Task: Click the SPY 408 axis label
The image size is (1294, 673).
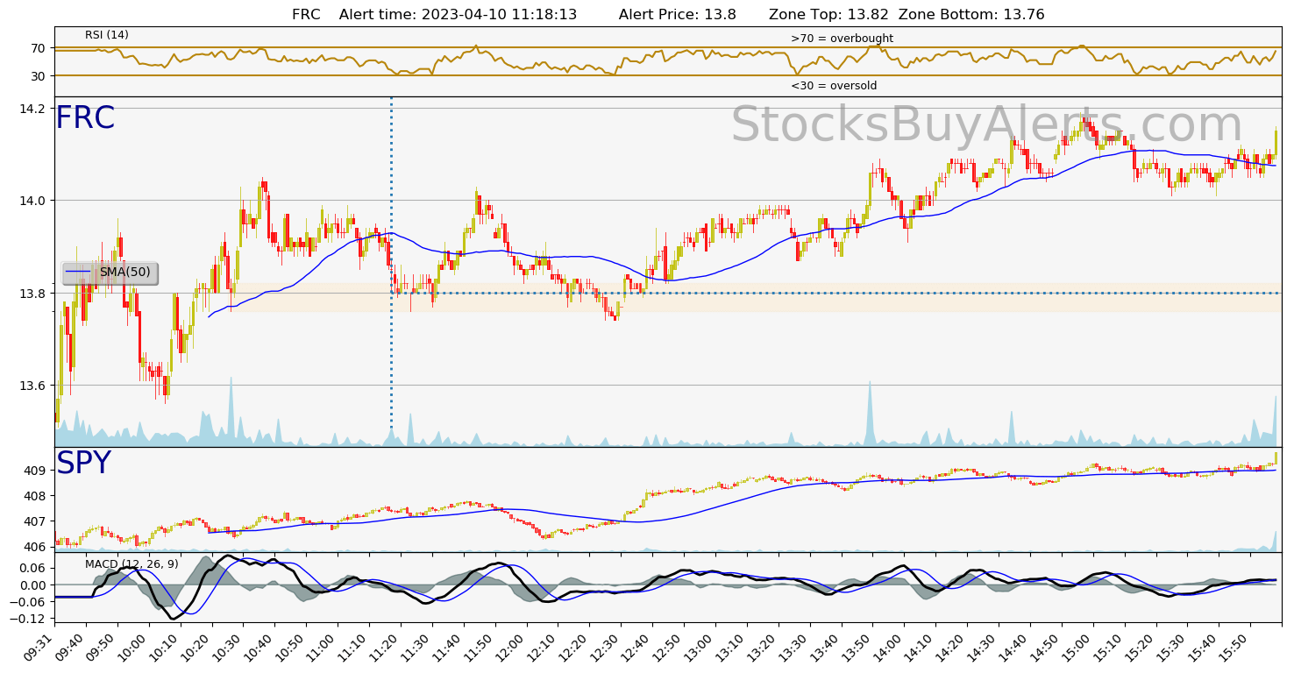Action: click(35, 496)
